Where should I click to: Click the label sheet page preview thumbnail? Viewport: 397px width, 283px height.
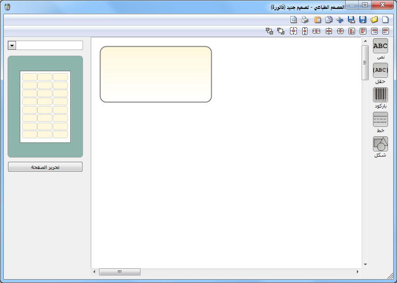point(45,107)
